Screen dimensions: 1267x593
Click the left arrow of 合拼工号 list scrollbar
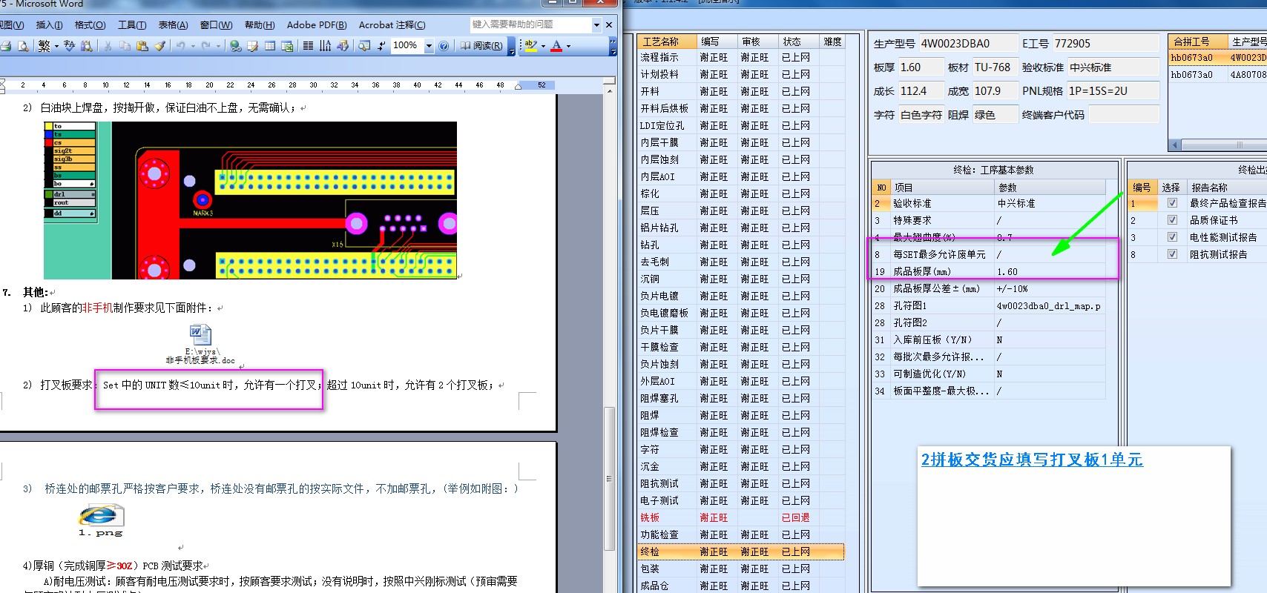[x=1174, y=145]
